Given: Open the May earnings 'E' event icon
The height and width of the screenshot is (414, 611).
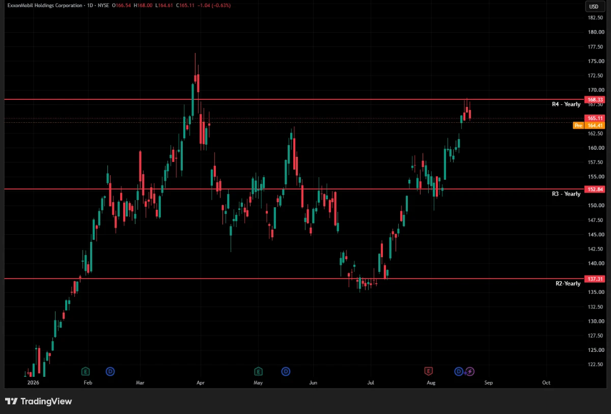Looking at the screenshot, I should click(x=259, y=371).
